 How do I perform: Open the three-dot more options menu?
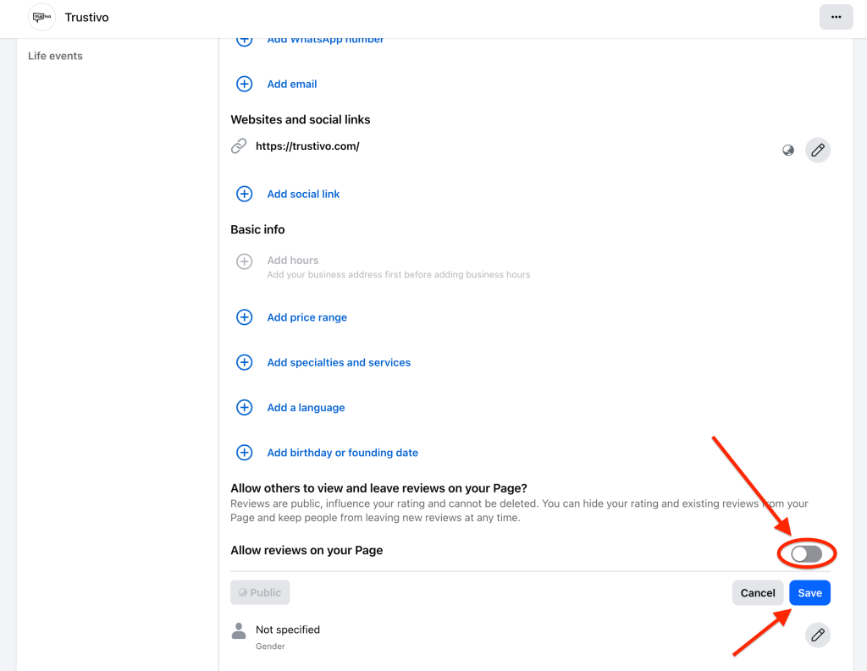[x=835, y=17]
